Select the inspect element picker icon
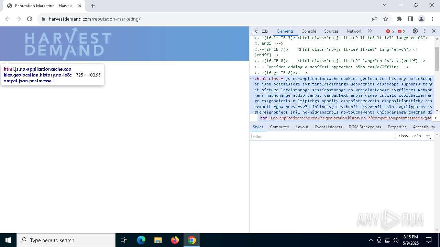Screen dimensions: 440x247 click(255, 31)
